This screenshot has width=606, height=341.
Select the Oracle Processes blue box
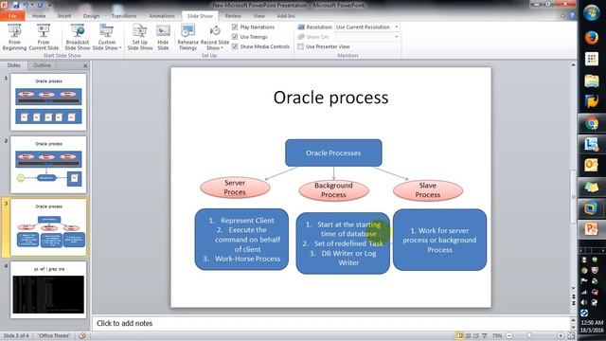tap(333, 153)
